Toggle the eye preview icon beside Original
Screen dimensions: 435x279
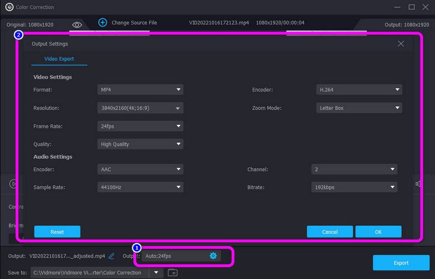(77, 25)
